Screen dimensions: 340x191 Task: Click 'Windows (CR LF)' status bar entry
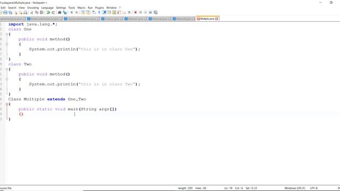tap(295, 188)
